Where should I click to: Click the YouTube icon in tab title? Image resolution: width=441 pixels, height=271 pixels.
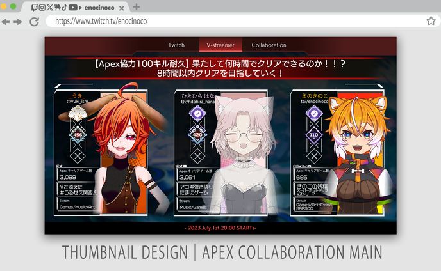[x=72, y=8]
